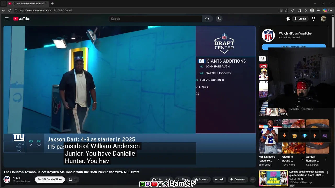Reload the page with refresh icon
335x188 pixels.
[10, 10]
